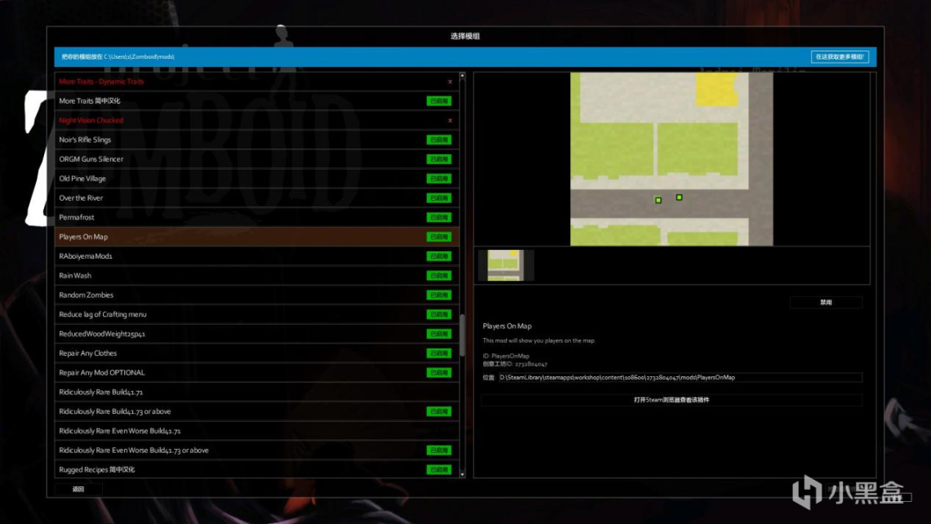Select Ridiculously Rare Build41.71 row
The height and width of the screenshot is (524, 931).
(x=256, y=393)
